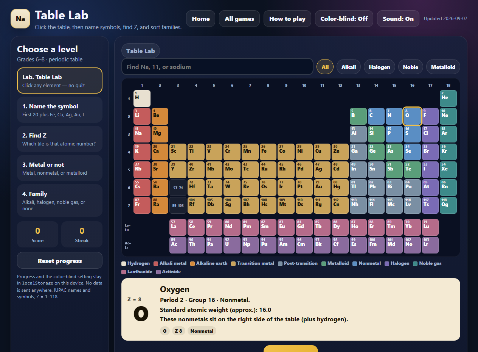
Task: Select the Chlorine (Cl) element tile
Action: 430,134
